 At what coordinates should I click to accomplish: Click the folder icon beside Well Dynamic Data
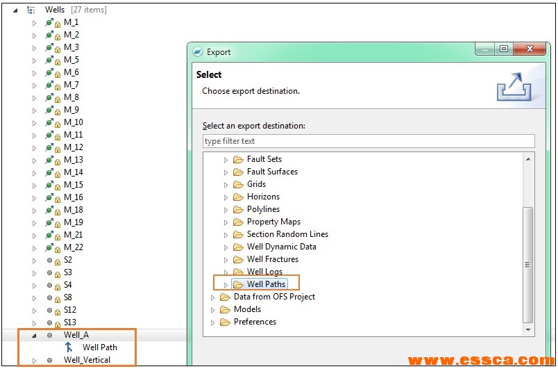(x=238, y=247)
